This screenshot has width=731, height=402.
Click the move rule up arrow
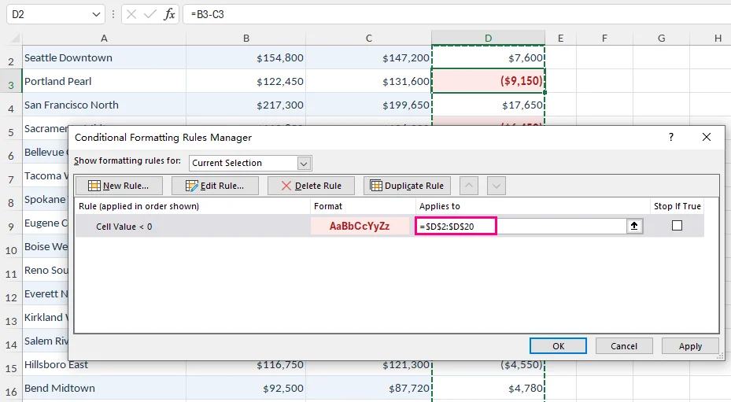(x=469, y=186)
